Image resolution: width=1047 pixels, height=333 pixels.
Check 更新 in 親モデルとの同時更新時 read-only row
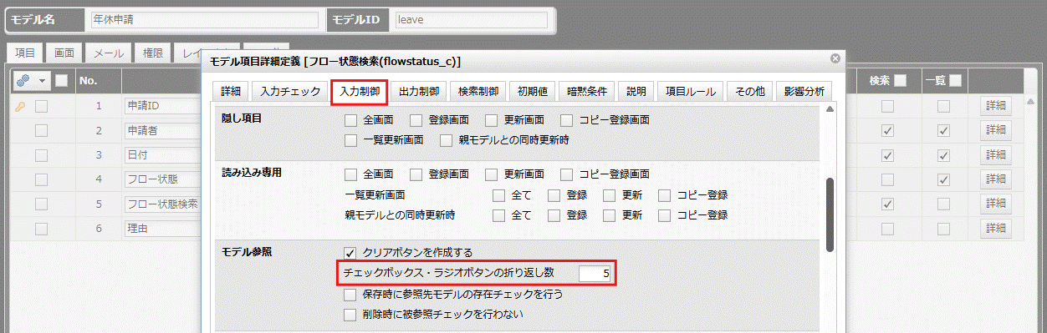pyautogui.click(x=609, y=215)
